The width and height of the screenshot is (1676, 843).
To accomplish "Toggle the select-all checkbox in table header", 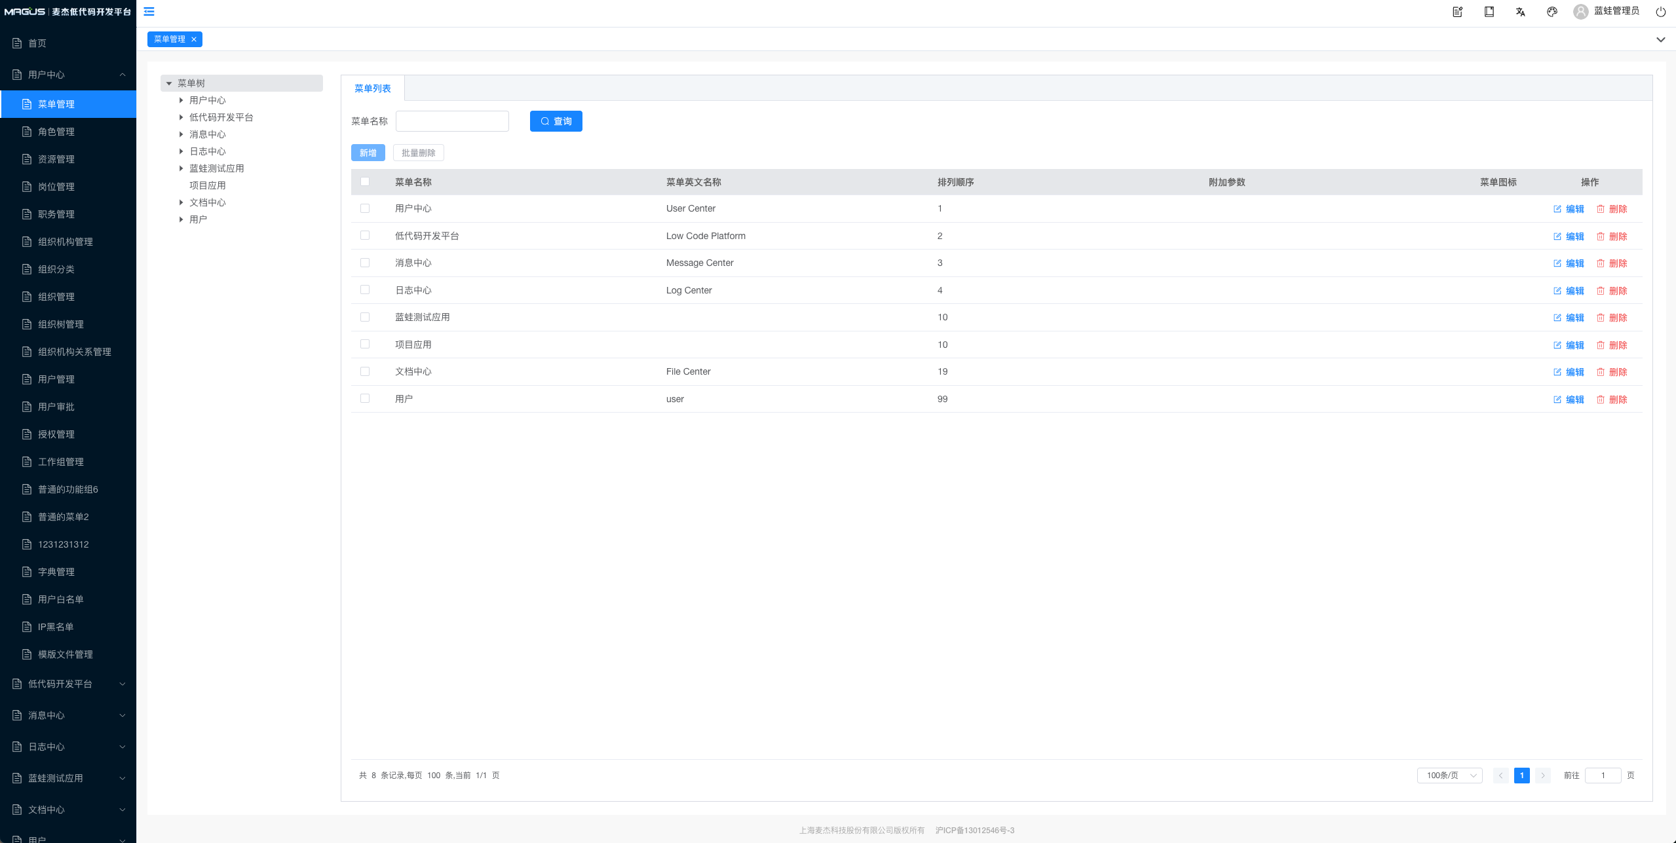I will point(365,181).
